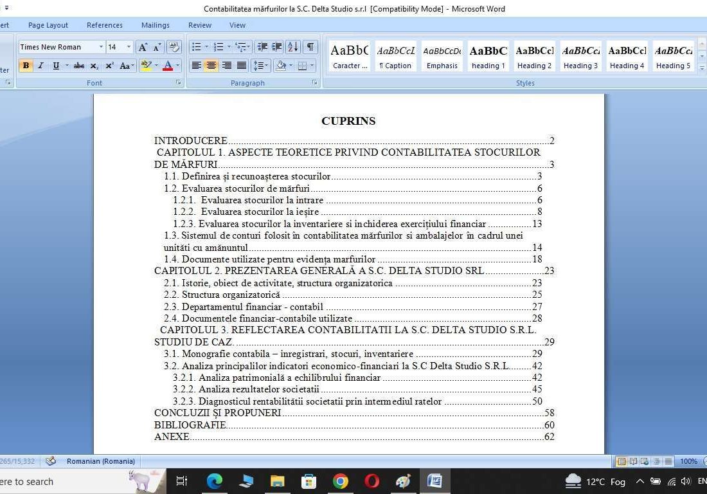The width and height of the screenshot is (707, 494).
Task: Open Task View on the taskbar
Action: click(182, 481)
